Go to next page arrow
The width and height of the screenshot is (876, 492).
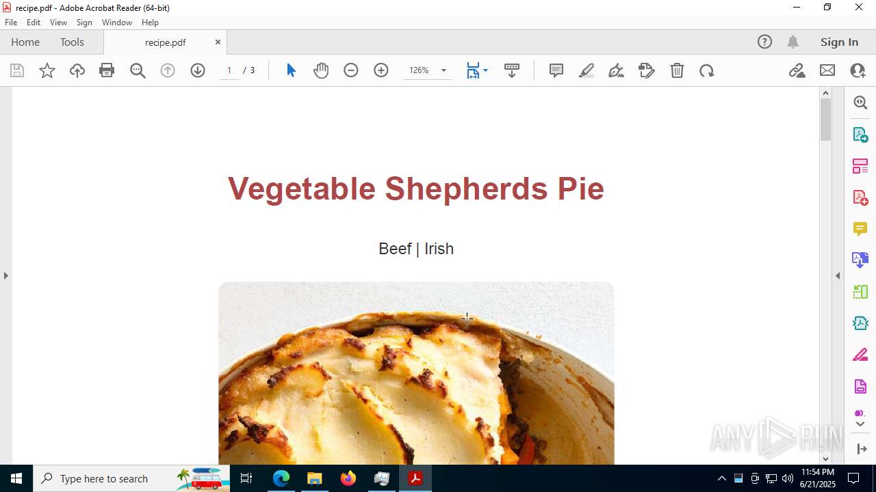tap(198, 70)
